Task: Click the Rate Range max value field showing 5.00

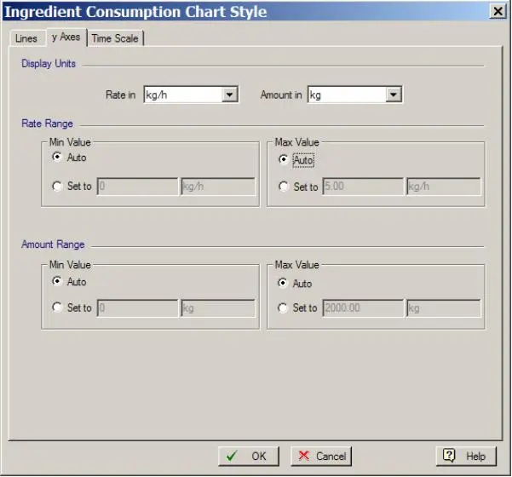Action: (x=362, y=187)
